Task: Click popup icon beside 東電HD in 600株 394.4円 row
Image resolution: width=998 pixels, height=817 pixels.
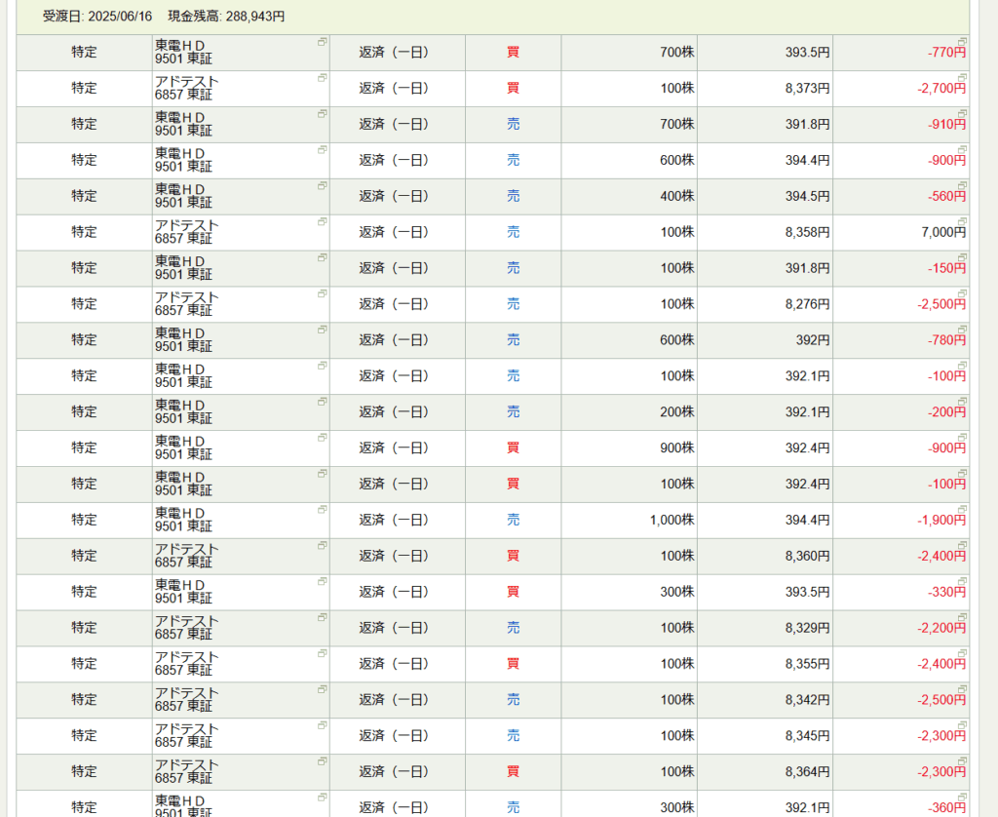Action: click(x=322, y=149)
